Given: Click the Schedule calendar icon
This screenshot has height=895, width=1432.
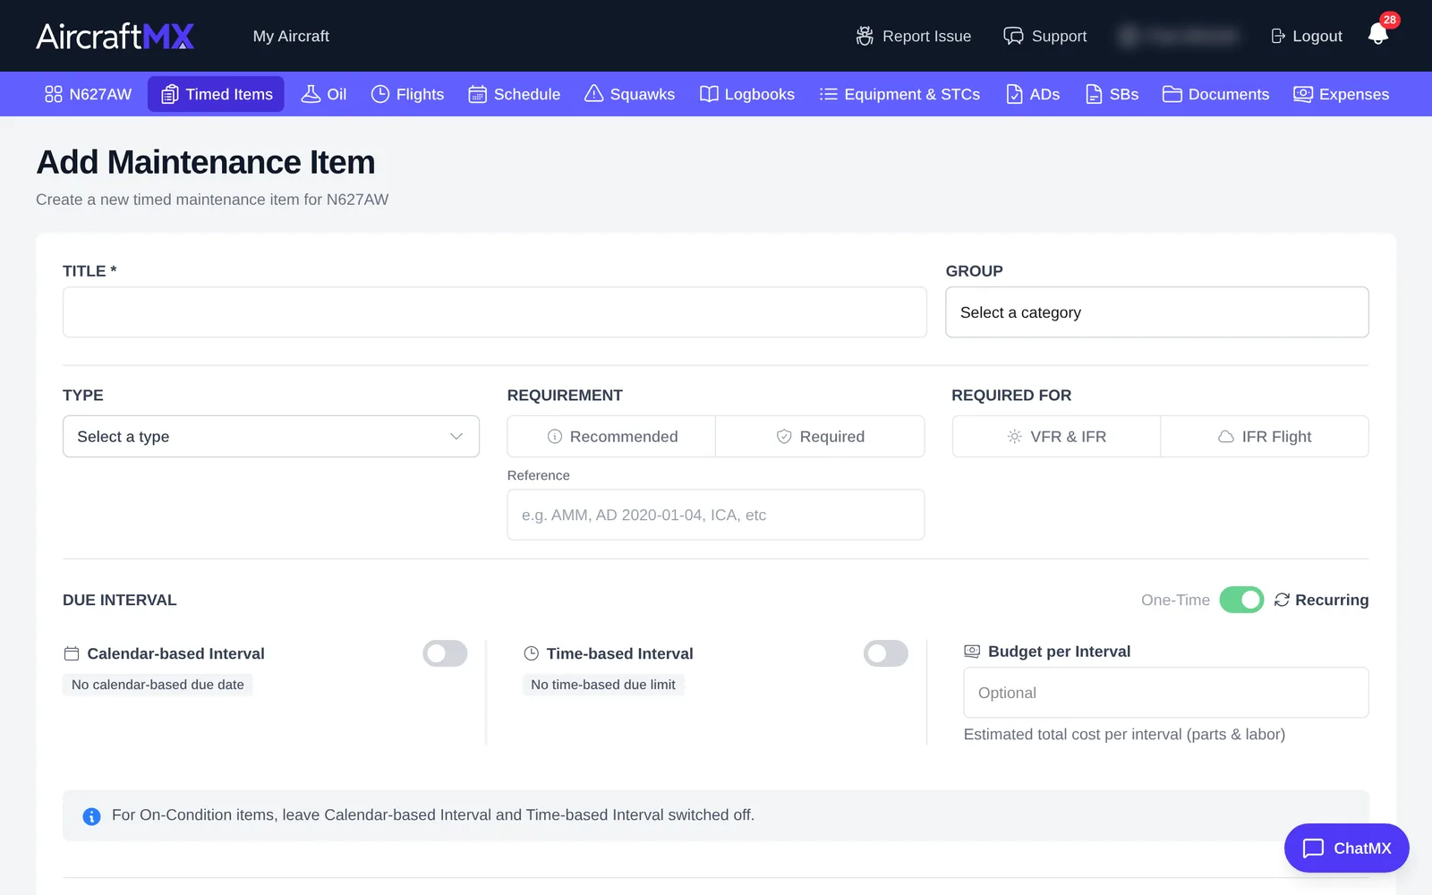Looking at the screenshot, I should pyautogui.click(x=478, y=94).
